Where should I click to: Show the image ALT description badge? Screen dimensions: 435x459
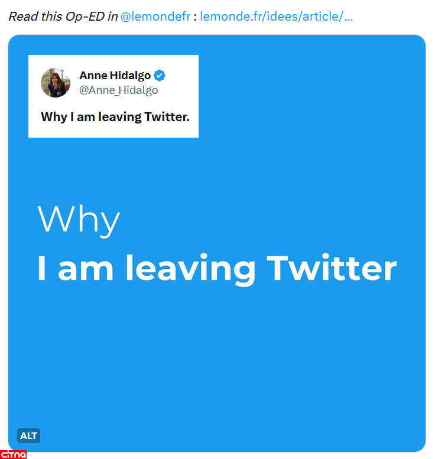pyautogui.click(x=28, y=436)
